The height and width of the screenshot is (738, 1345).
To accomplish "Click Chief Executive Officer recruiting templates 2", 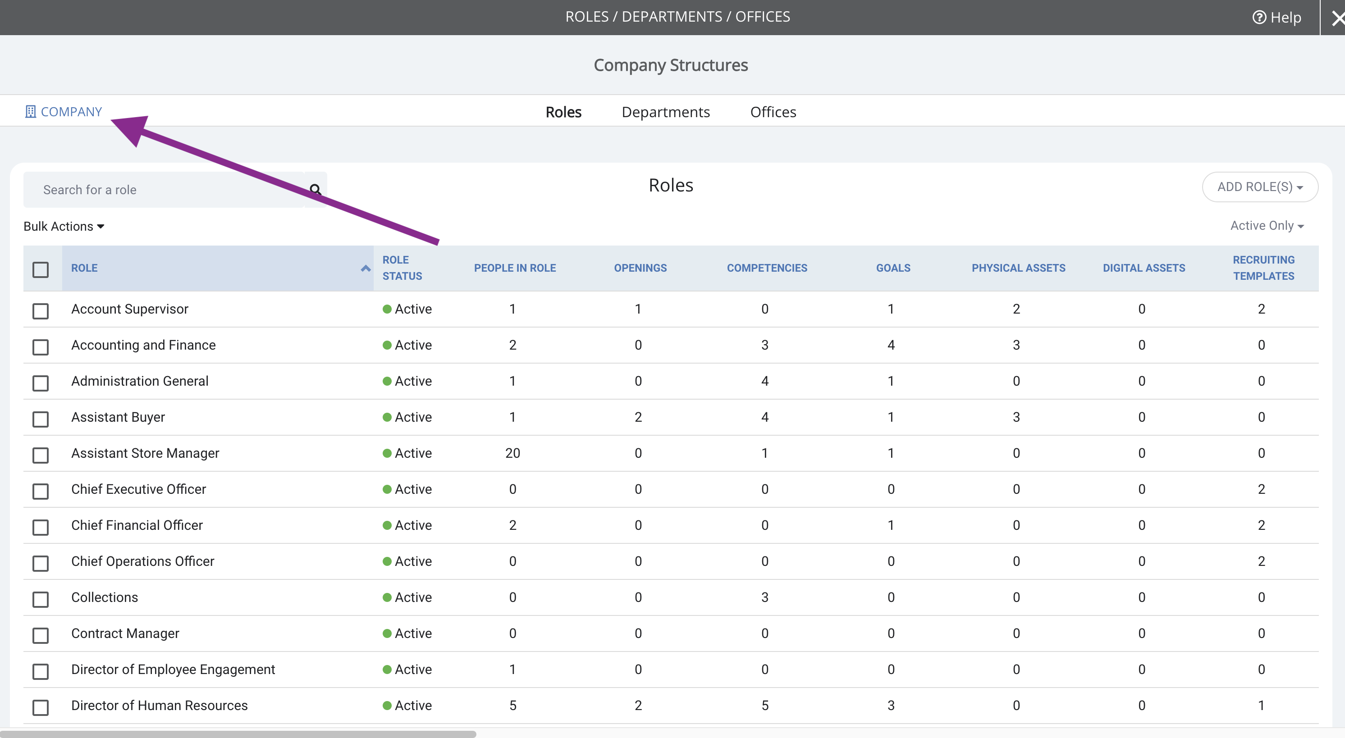I will [1261, 489].
